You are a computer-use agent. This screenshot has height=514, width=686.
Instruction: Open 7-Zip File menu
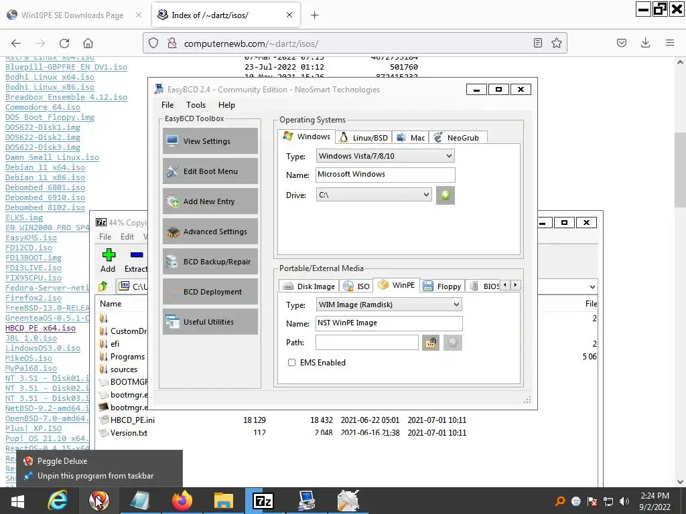click(x=105, y=236)
